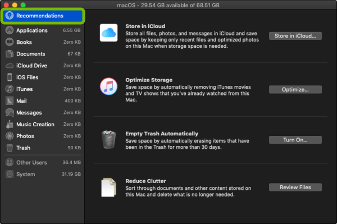Click the Music Creation guitar icon
Image resolution: width=337 pixels, height=224 pixels.
click(10, 124)
